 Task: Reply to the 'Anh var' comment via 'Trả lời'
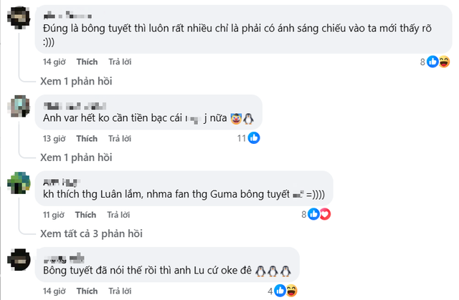[x=120, y=138]
